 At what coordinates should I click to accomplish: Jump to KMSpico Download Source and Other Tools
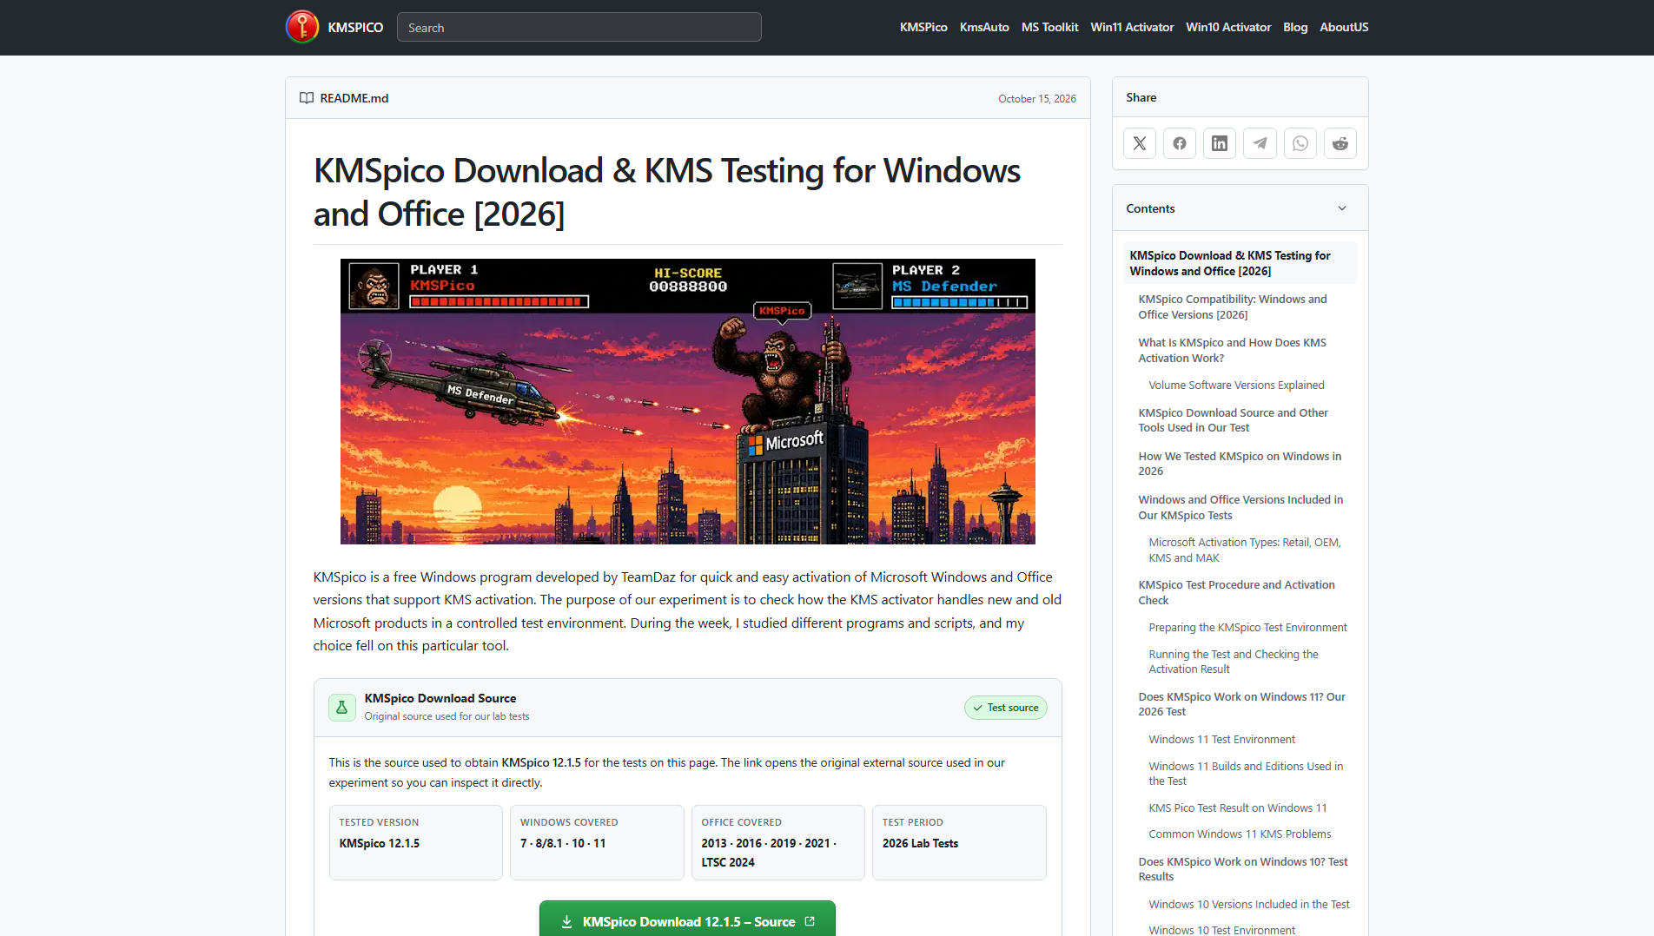[1233, 420]
